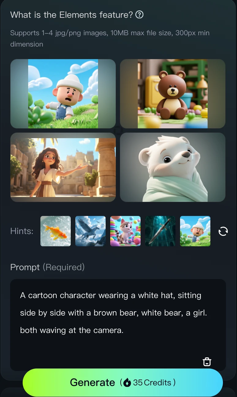This screenshot has height=397, width=237.
Task: Click the supported image formats description
Action: click(110, 39)
